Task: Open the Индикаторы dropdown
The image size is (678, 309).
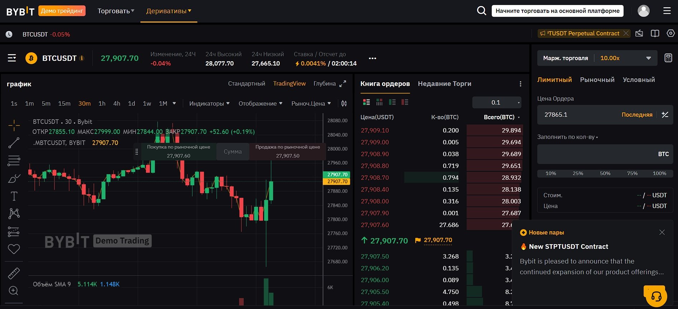Action: (210, 103)
